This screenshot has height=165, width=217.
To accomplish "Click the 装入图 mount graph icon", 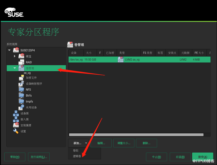I will coord(16,119).
